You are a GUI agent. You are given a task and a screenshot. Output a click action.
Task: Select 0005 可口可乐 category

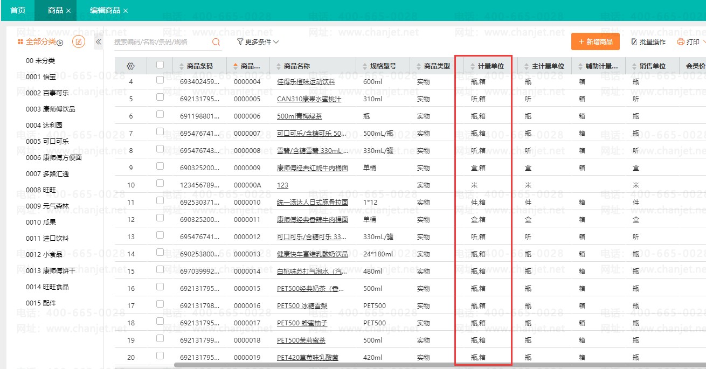pos(47,142)
